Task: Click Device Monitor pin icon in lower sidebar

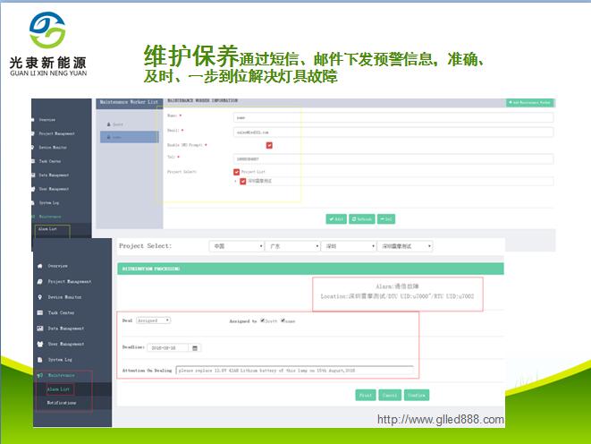Action: [x=39, y=297]
